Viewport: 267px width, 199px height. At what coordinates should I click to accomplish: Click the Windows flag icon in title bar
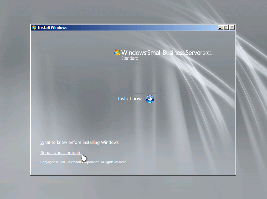(x=34, y=28)
